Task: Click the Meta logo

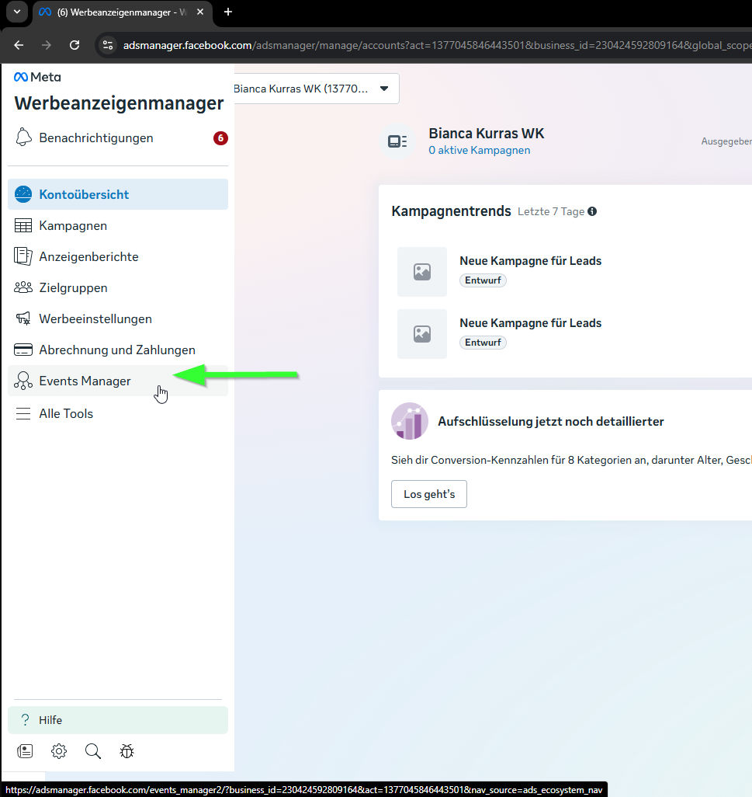Action: point(37,77)
